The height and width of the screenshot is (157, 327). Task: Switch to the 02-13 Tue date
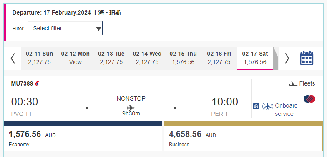tap(111, 58)
